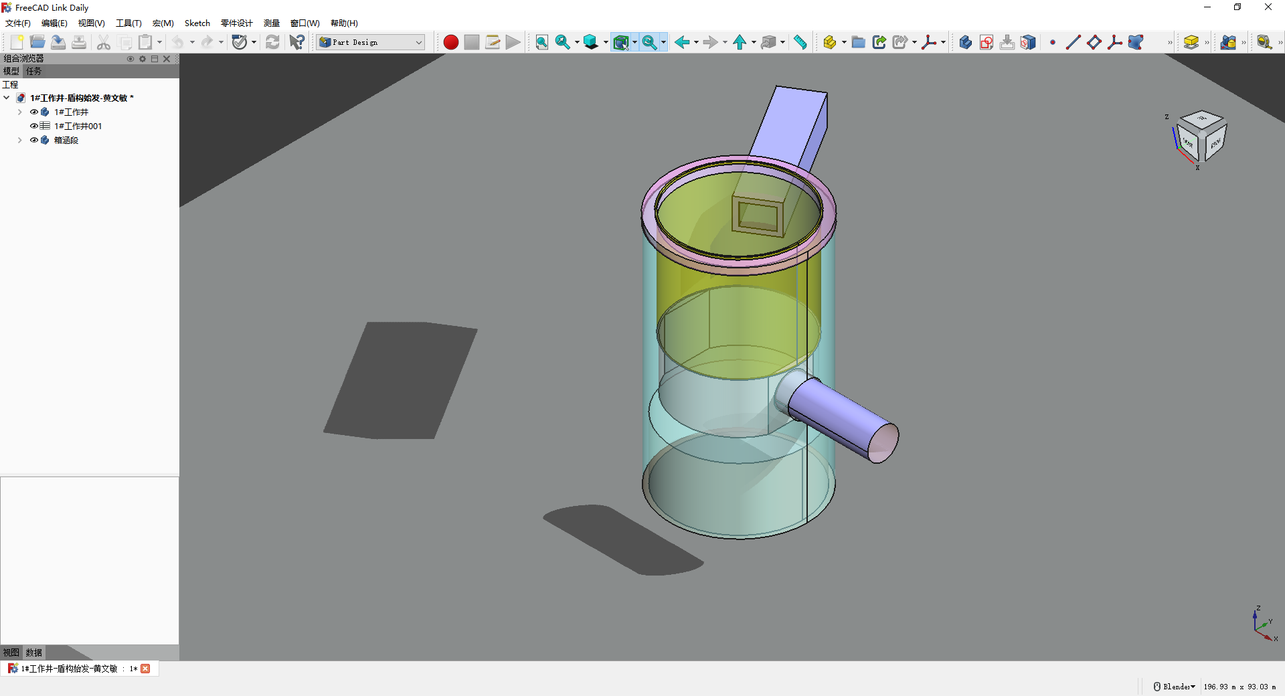Click the What's This help cursor icon
1285x696 pixels.
point(296,42)
